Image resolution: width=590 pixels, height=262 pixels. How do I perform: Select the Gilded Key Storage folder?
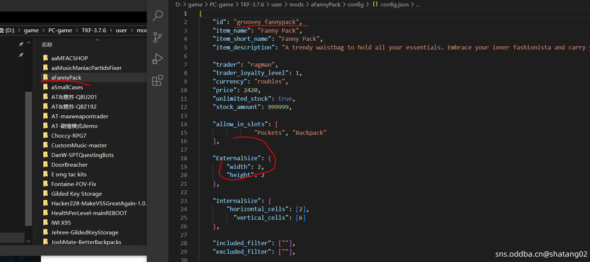point(76,194)
